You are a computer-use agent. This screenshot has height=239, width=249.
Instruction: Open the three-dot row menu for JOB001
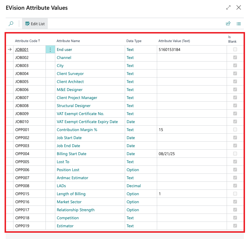coord(50,50)
